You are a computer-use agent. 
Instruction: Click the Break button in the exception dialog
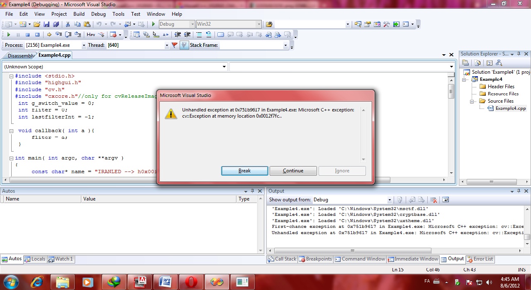tap(244, 171)
